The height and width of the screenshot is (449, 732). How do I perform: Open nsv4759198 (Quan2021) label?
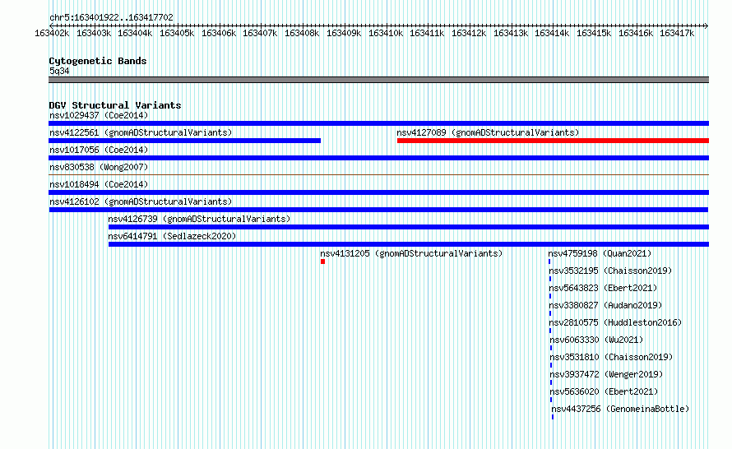600,253
